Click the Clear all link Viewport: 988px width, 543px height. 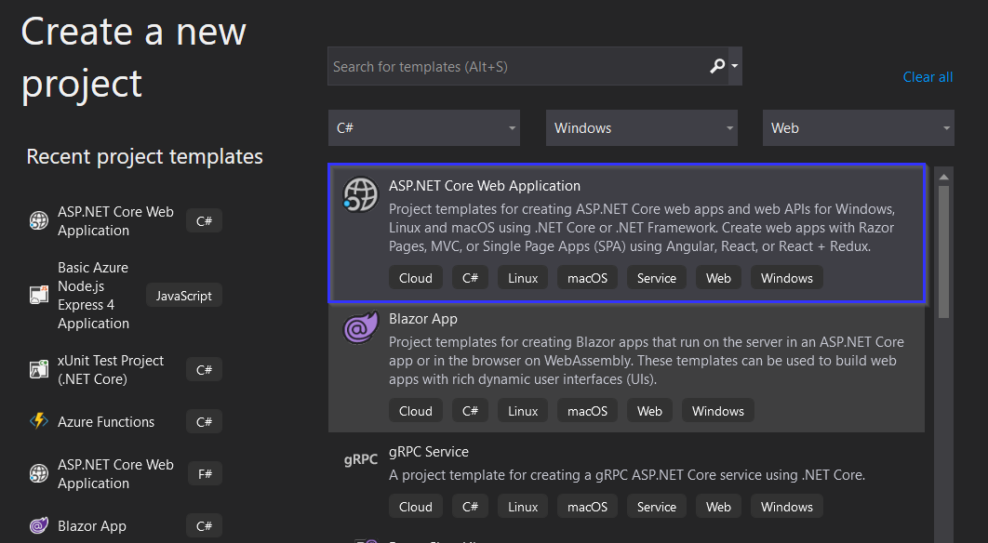[x=928, y=76]
